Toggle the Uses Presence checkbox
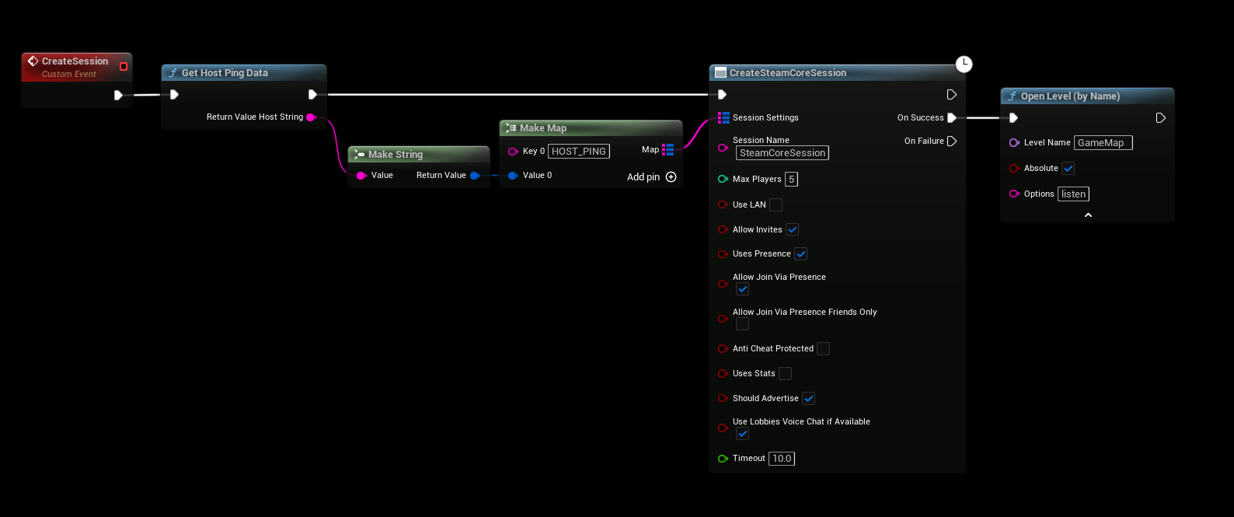Viewport: 1234px width, 517px height. pos(800,254)
